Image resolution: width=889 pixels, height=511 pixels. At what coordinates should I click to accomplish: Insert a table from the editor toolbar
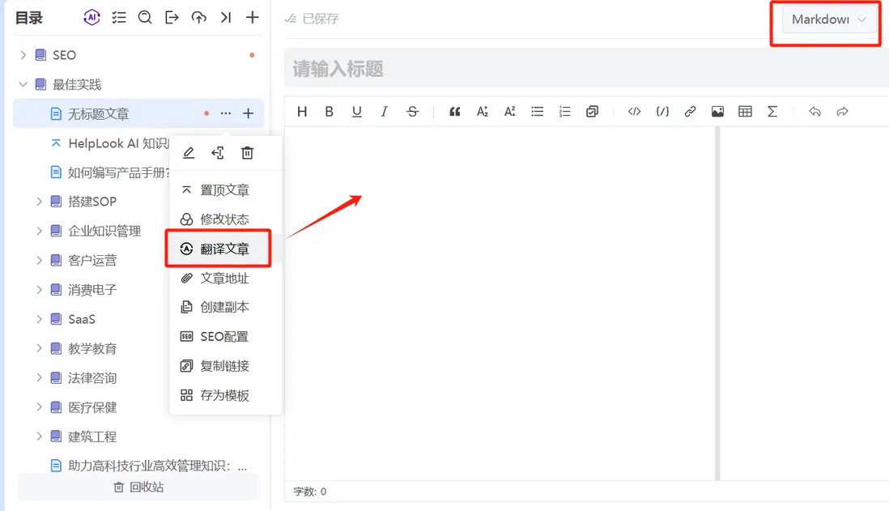pyautogui.click(x=745, y=112)
